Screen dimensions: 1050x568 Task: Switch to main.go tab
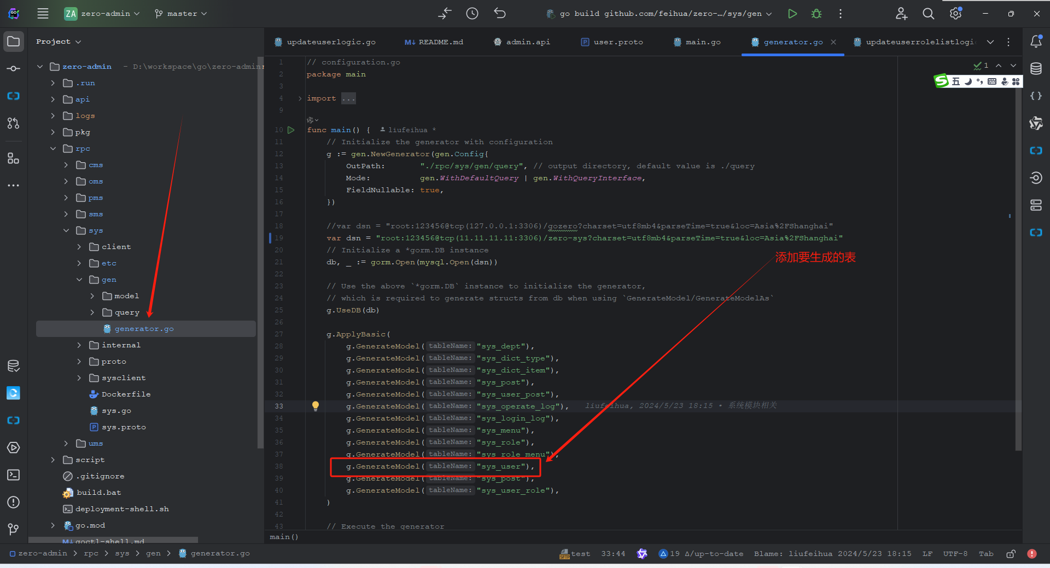[697, 42]
